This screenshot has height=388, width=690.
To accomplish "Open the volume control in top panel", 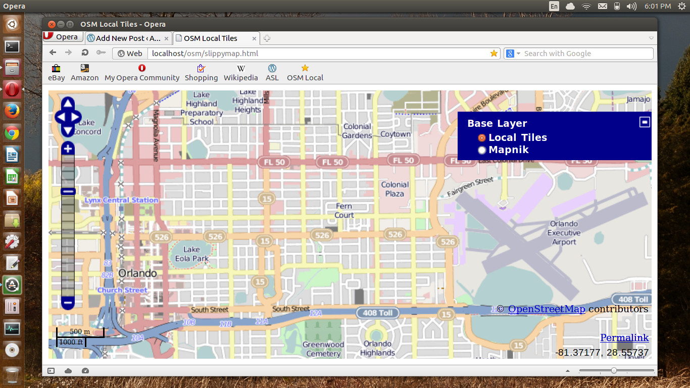I will click(x=631, y=6).
